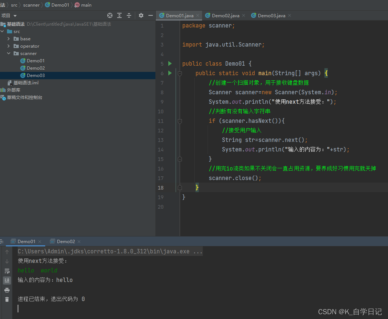Run main method with the gutter arrow on line 6
The height and width of the screenshot is (319, 388).
(x=170, y=73)
